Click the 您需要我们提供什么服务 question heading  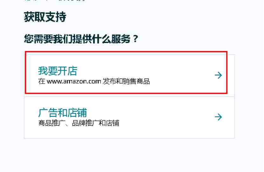(77, 39)
